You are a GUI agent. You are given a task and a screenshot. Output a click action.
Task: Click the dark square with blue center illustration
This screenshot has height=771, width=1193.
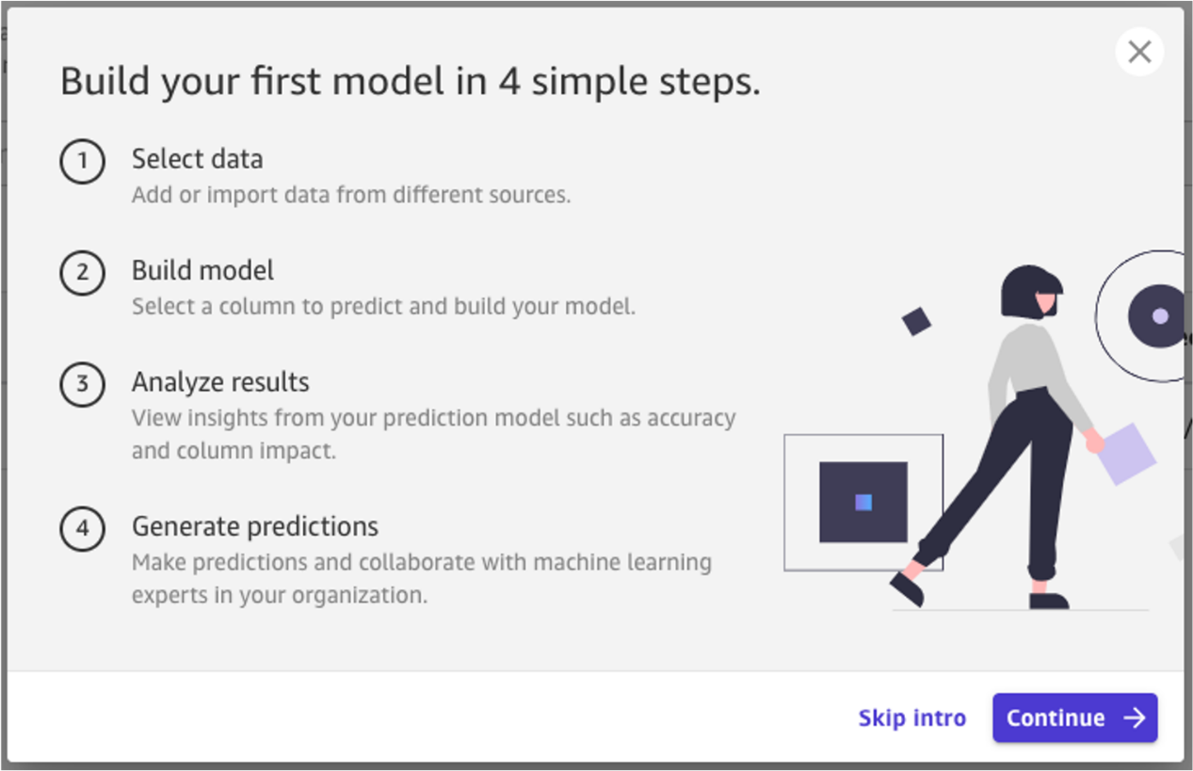(863, 502)
